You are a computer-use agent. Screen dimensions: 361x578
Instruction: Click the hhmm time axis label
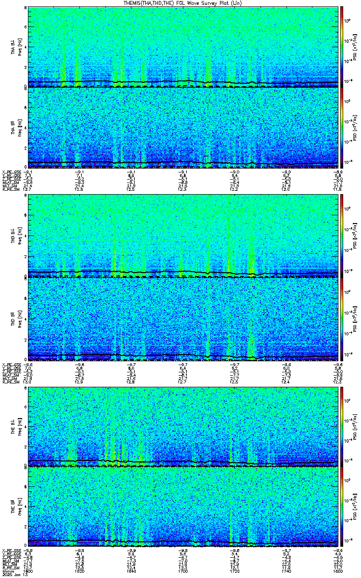pyautogui.click(x=7, y=571)
